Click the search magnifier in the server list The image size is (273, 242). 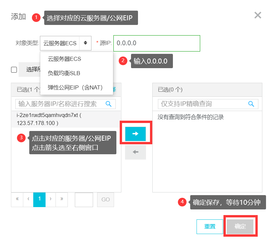coord(108,104)
